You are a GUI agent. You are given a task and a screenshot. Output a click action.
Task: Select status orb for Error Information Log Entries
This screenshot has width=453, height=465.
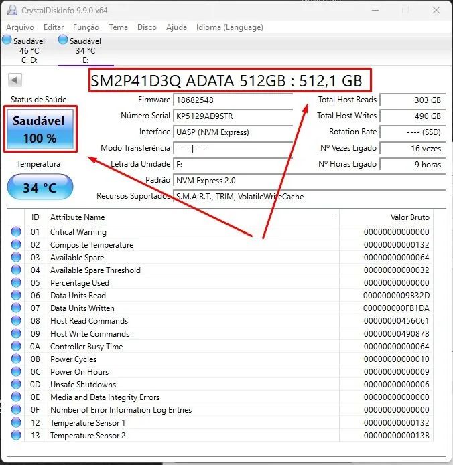16,410
